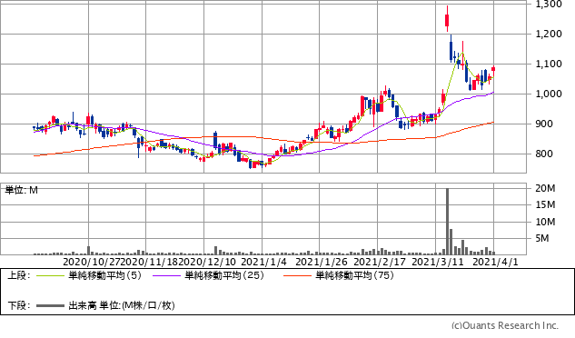
Task: Click the 2021/1/4 date axis label
Action: [263, 262]
